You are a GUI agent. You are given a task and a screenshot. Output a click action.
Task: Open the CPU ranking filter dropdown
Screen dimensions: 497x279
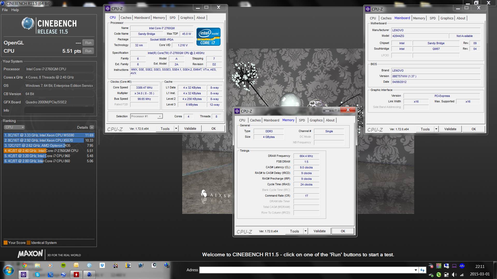point(14,127)
